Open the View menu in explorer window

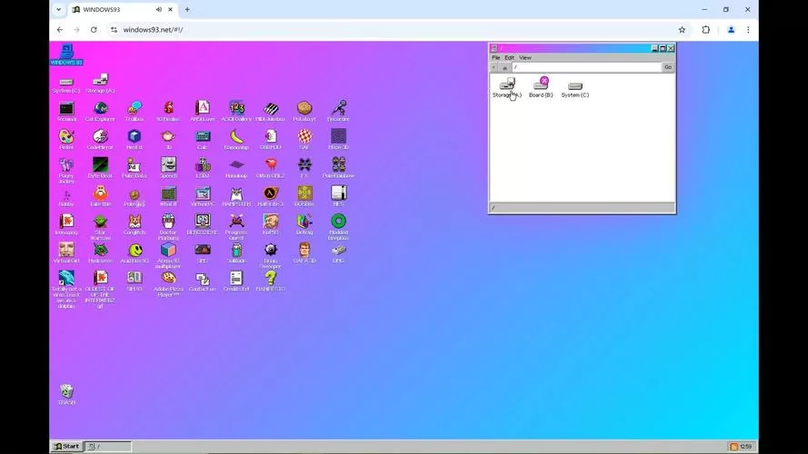click(x=525, y=57)
